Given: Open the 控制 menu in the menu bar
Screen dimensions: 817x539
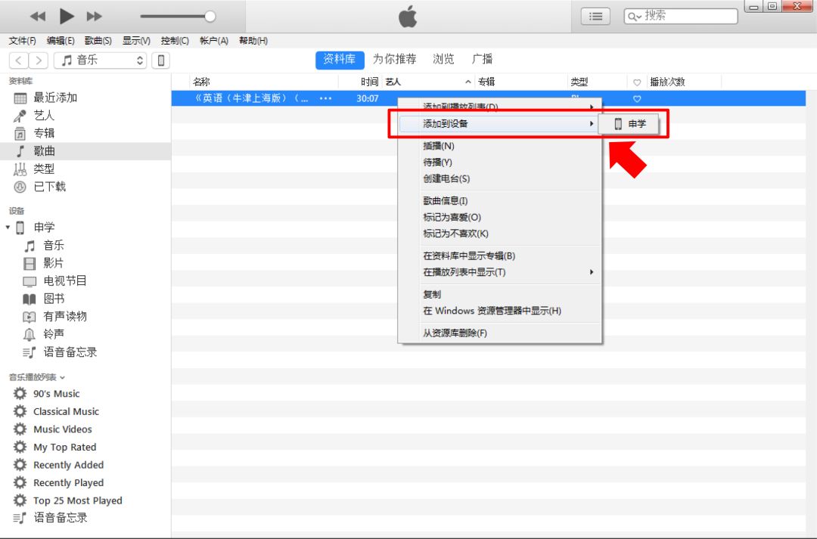Looking at the screenshot, I should coord(174,40).
